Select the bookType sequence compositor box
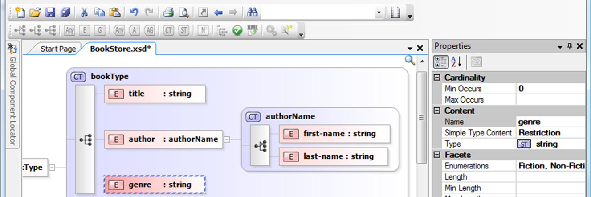591x197 pixels. (85, 140)
